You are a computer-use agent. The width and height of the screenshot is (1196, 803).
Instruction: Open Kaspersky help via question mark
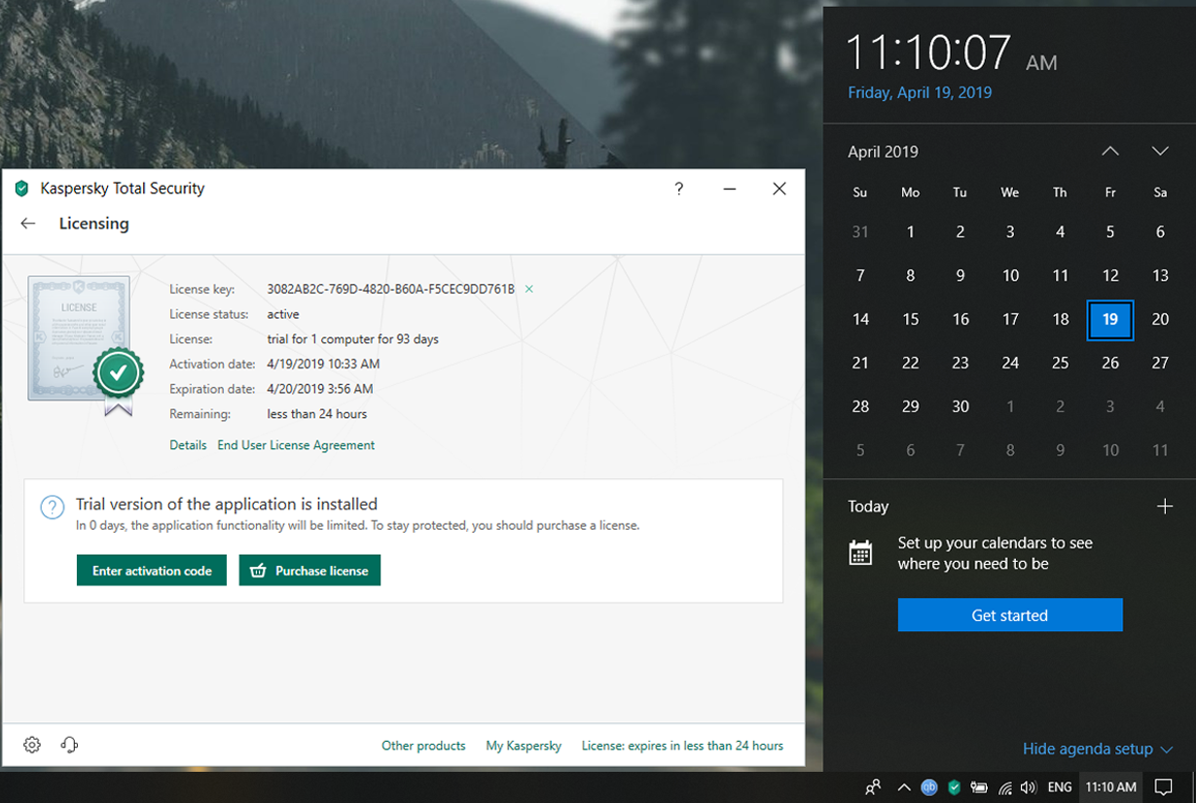click(x=678, y=189)
